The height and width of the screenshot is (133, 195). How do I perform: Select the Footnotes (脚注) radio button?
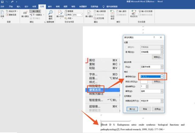pos(126,47)
